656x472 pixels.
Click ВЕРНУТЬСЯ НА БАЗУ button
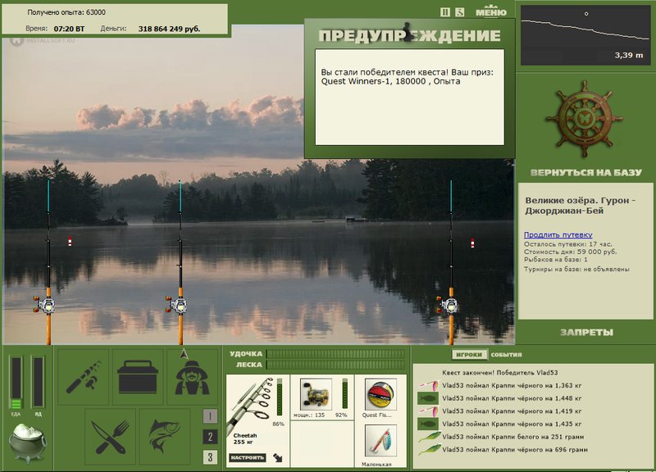click(x=585, y=173)
